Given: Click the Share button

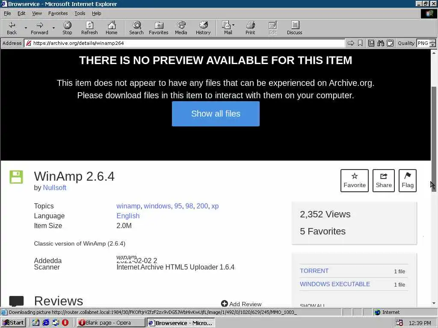Looking at the screenshot, I should pos(384,181).
